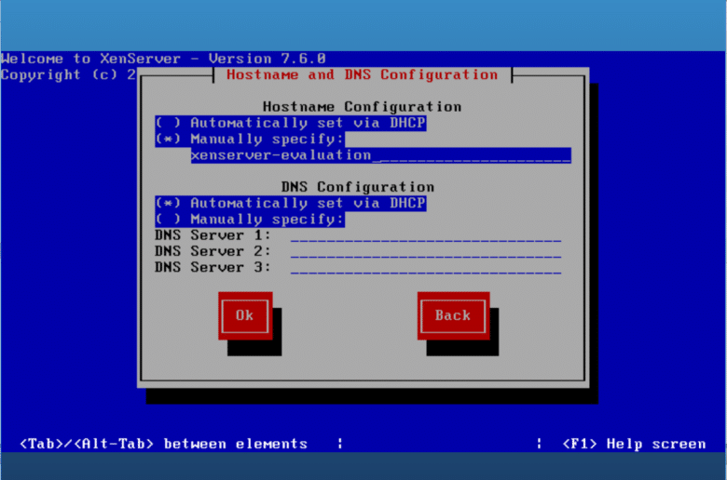Click the 'DNS Server 1:' label

213,235
